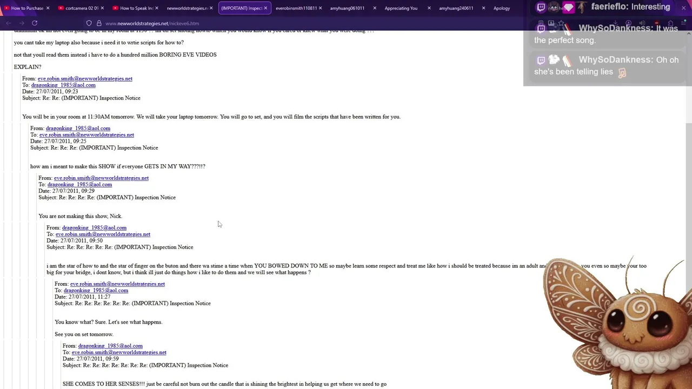Image resolution: width=692 pixels, height=389 pixels.
Task: Close the 'Appreciating You' tab
Action: (429, 8)
